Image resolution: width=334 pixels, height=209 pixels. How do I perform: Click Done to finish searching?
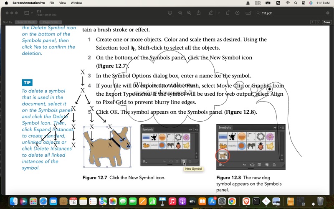(327, 22)
